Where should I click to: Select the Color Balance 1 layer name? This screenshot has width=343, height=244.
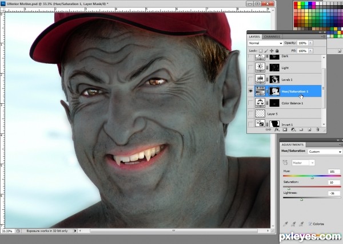tap(292, 103)
